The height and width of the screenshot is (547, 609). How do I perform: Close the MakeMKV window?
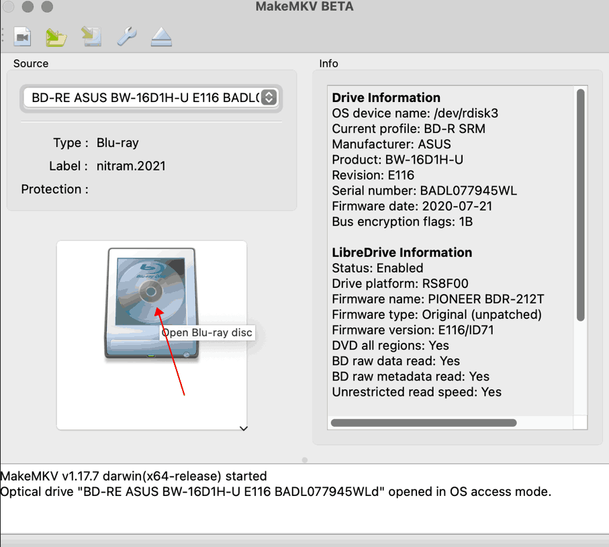click(x=9, y=7)
